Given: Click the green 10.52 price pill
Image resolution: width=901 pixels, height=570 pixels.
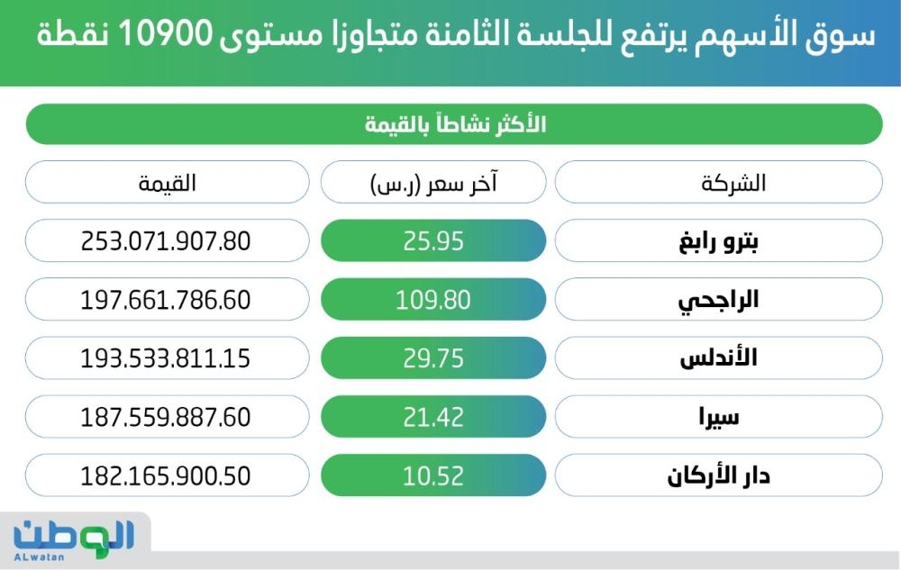Looking at the screenshot, I should click(x=433, y=475).
